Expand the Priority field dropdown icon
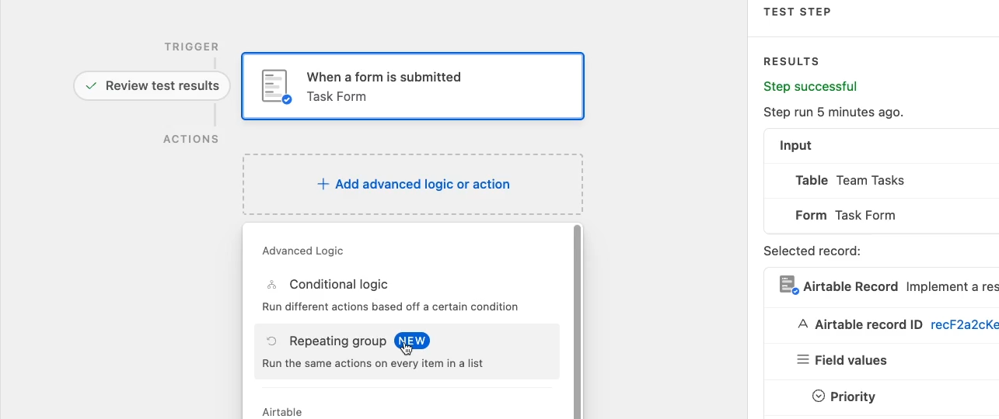The width and height of the screenshot is (999, 419). (818, 396)
